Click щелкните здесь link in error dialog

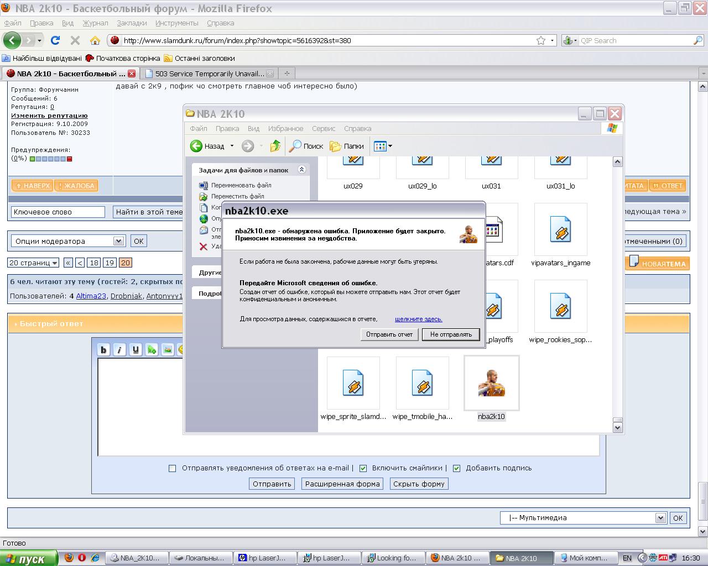tap(418, 319)
